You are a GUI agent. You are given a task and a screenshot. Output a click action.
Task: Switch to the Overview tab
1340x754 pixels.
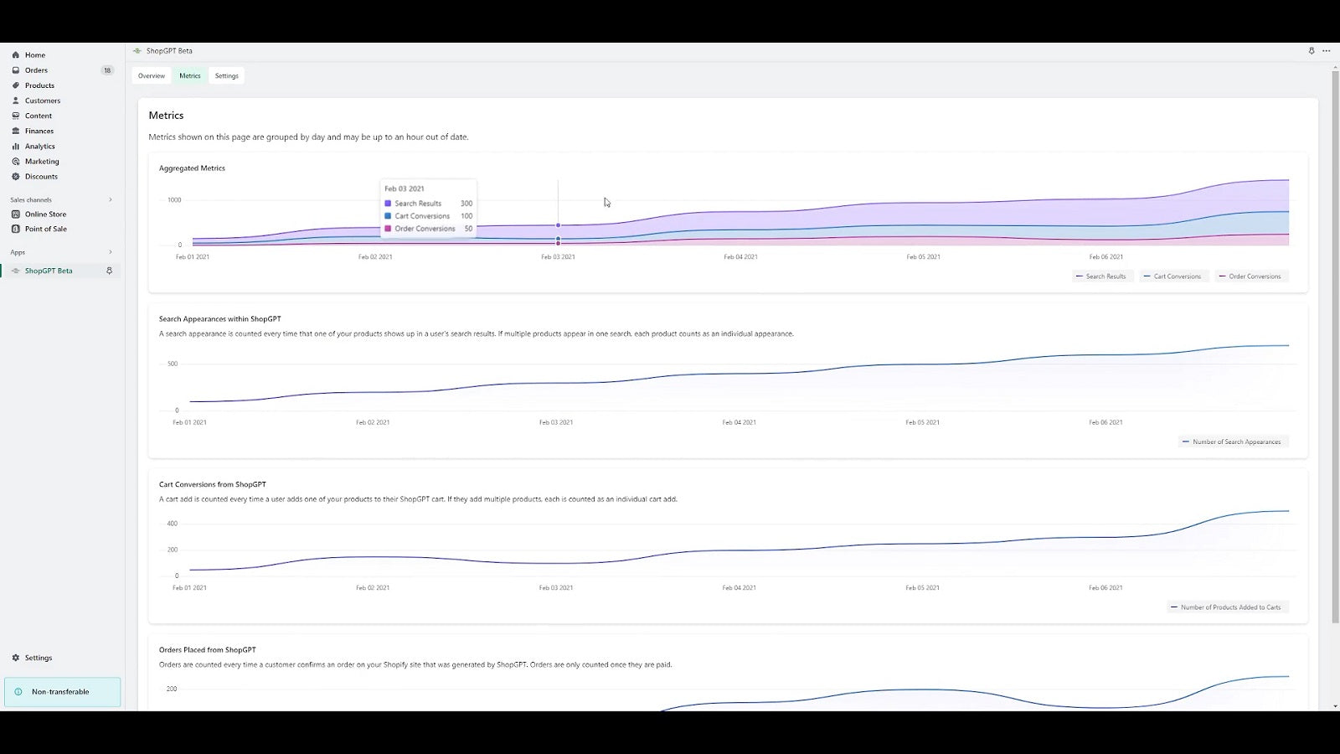point(151,75)
